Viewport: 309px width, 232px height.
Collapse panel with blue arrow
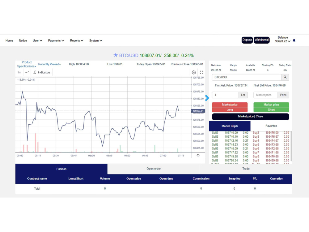click(x=207, y=98)
